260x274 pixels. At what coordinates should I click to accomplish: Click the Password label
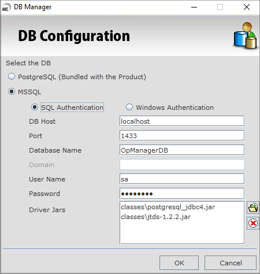click(44, 194)
